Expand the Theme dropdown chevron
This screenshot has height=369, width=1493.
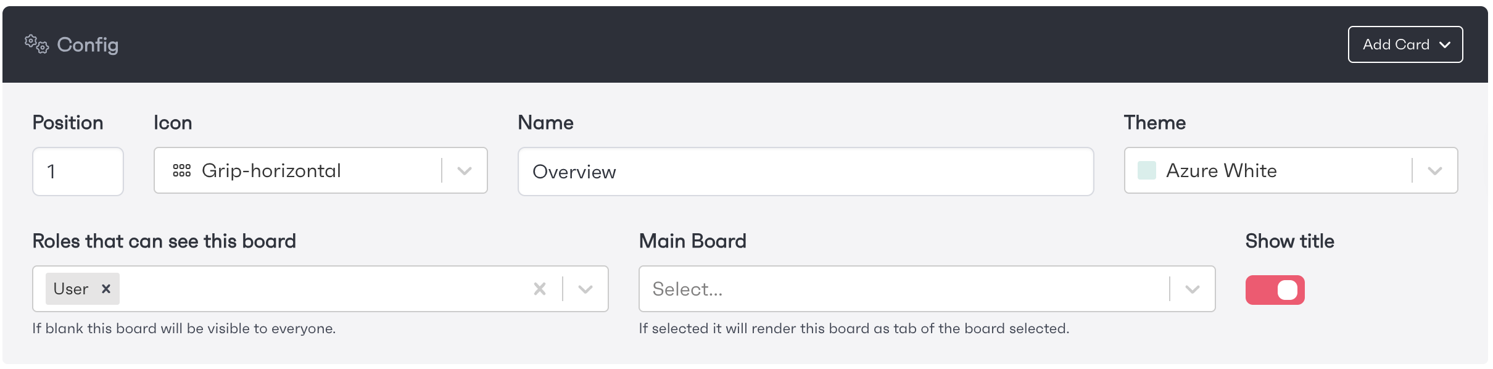tap(1435, 170)
